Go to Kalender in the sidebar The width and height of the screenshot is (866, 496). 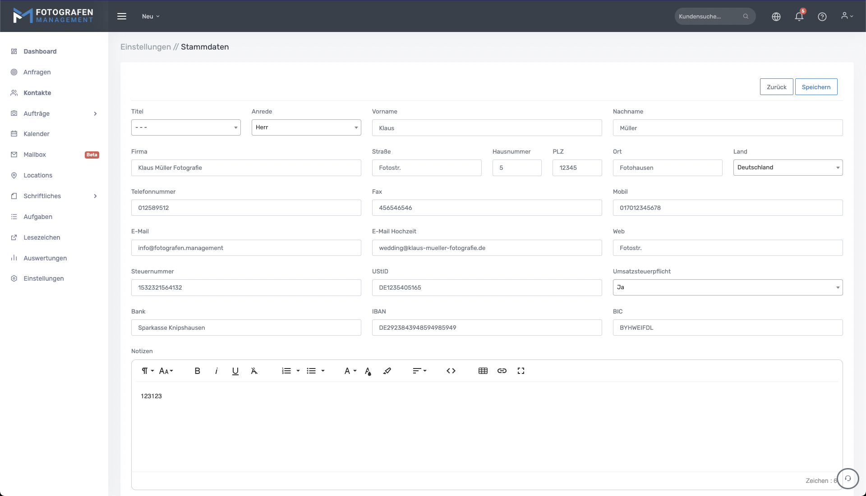[x=37, y=134]
